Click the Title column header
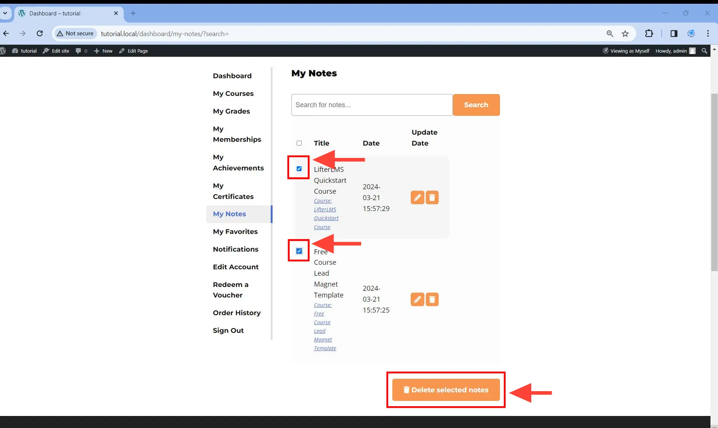 tap(322, 143)
